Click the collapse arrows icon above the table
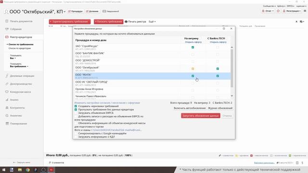The width and height of the screenshot is (308, 173). point(296,22)
